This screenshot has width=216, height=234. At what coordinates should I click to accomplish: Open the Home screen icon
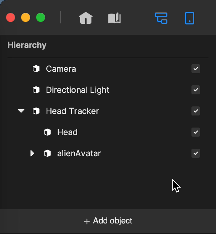click(86, 18)
